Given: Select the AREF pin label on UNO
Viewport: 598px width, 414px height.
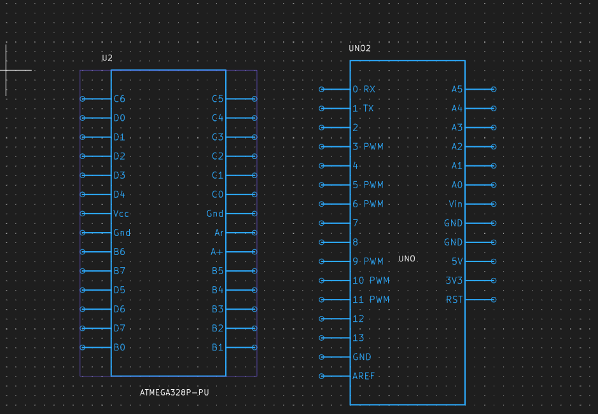Looking at the screenshot, I should (363, 376).
